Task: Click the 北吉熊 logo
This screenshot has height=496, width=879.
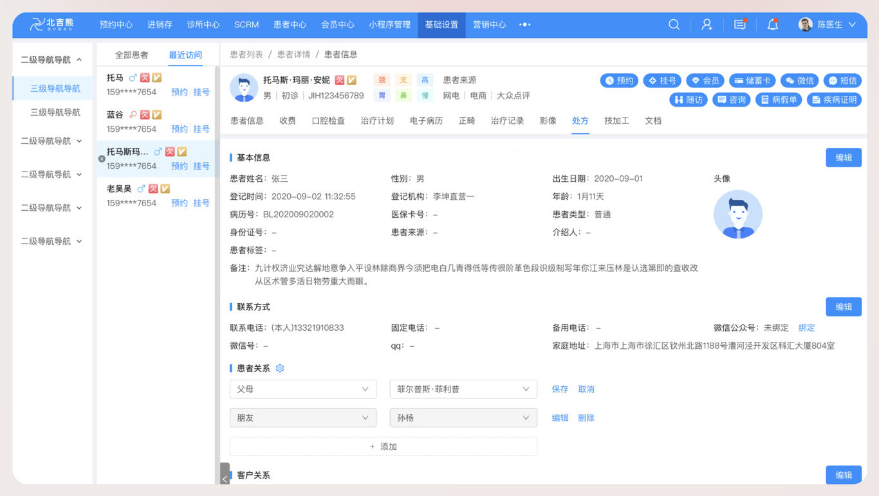Action: pos(52,24)
